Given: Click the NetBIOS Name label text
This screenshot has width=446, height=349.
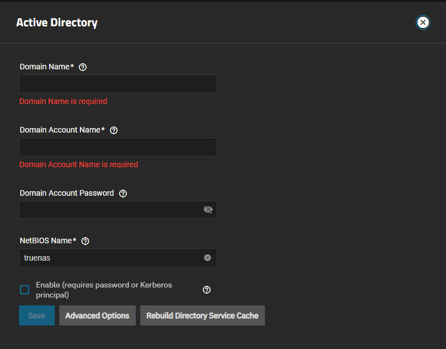Looking at the screenshot, I should (48, 241).
